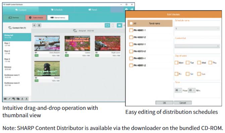Viewport: 225px width, 133px height.
Task: Click the first icon in the bottom-left toolbar
Action: pyautogui.click(x=5, y=99)
